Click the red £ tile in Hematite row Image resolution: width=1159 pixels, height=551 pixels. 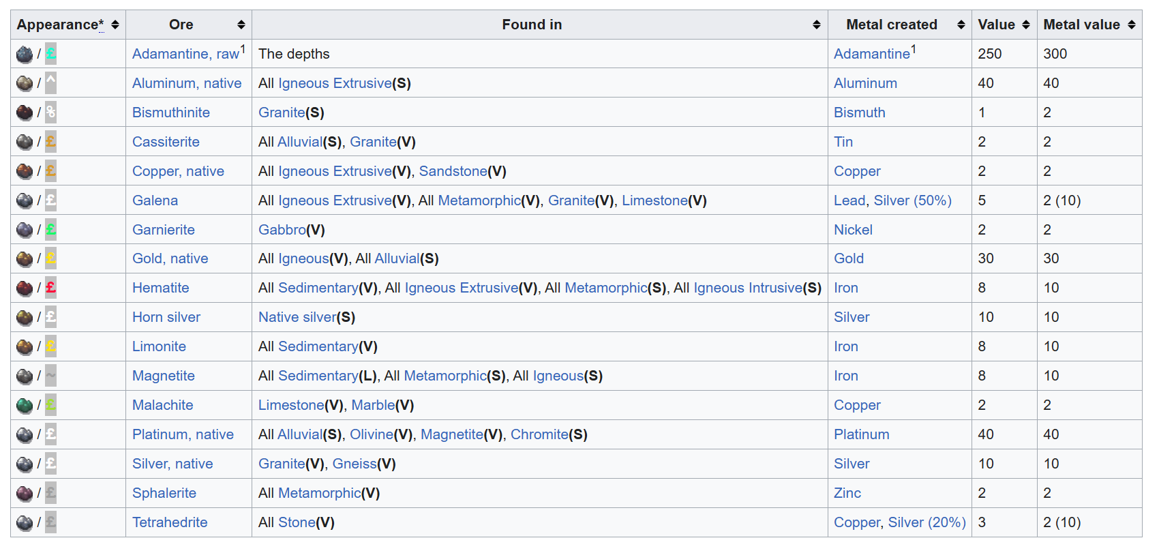pos(50,288)
